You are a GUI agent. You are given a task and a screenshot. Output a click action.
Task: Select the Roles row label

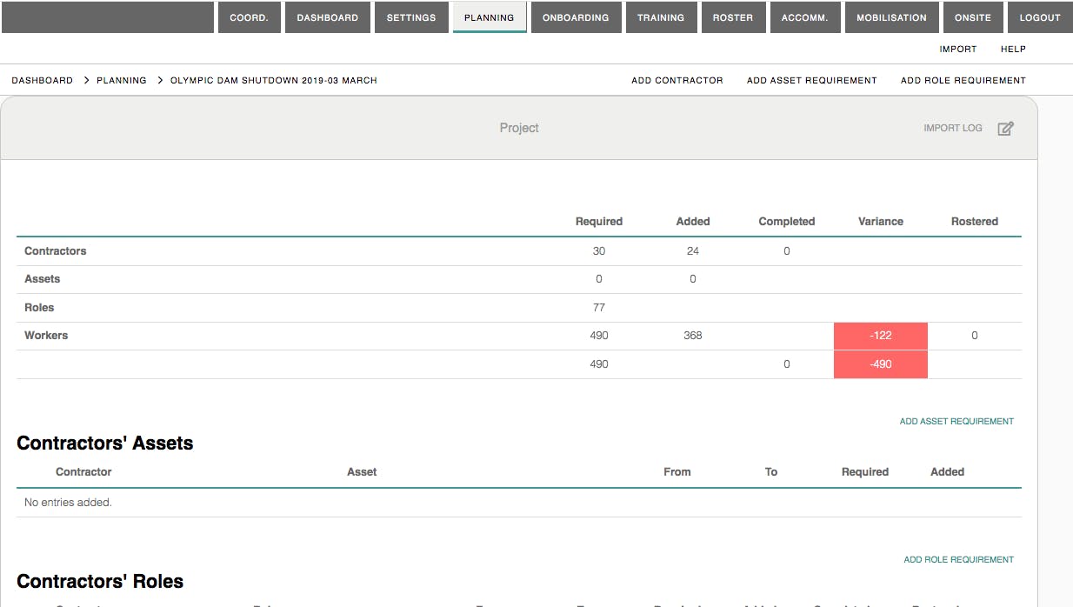point(39,307)
